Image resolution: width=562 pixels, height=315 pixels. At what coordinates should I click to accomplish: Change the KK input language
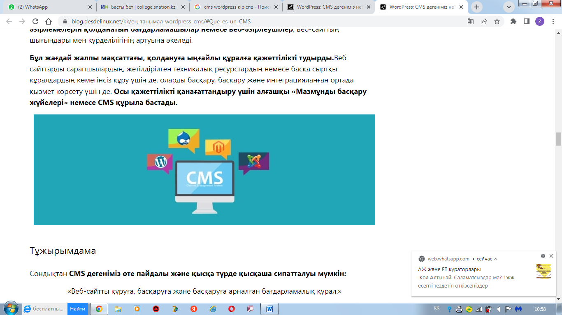click(437, 308)
